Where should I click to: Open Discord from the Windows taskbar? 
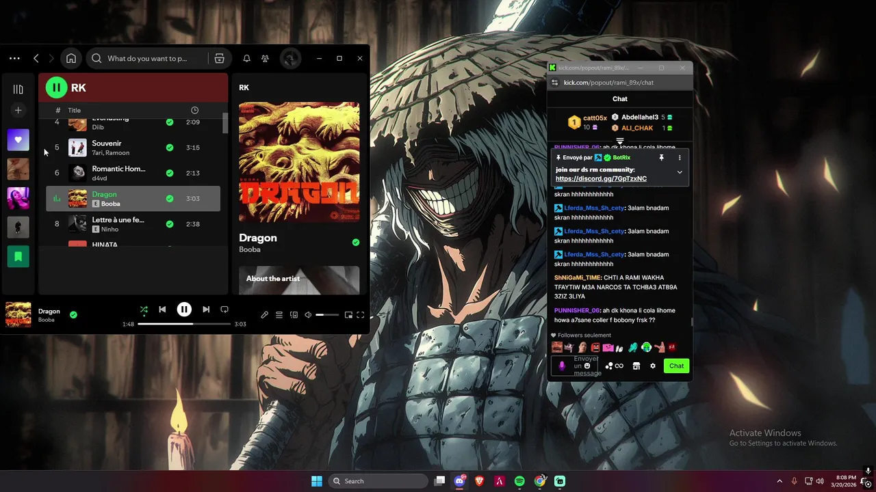coord(460,481)
